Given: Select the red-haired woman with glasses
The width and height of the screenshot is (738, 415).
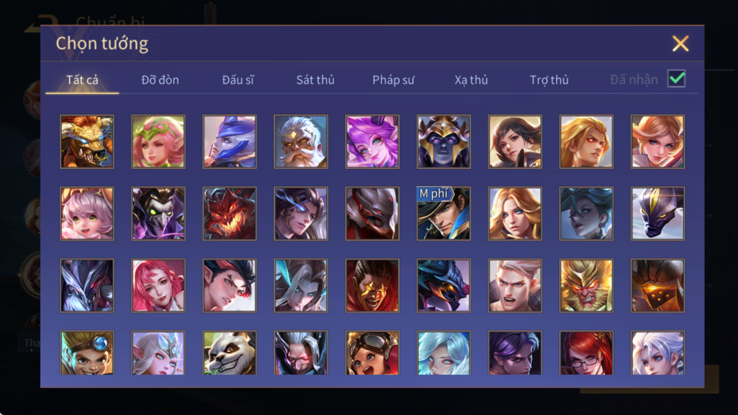Looking at the screenshot, I should 586,353.
